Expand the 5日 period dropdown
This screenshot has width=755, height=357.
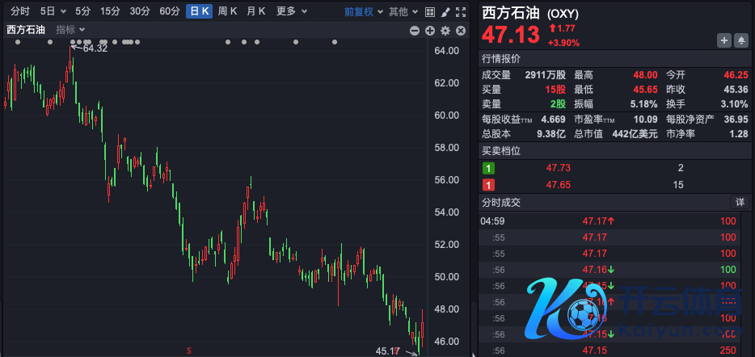(52, 11)
